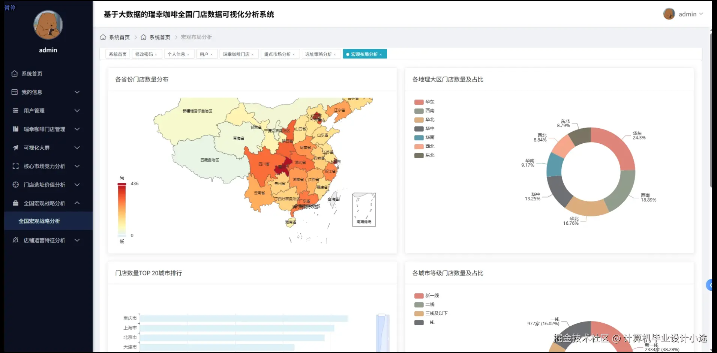Open 系统首页 in the sidebar

[48, 74]
